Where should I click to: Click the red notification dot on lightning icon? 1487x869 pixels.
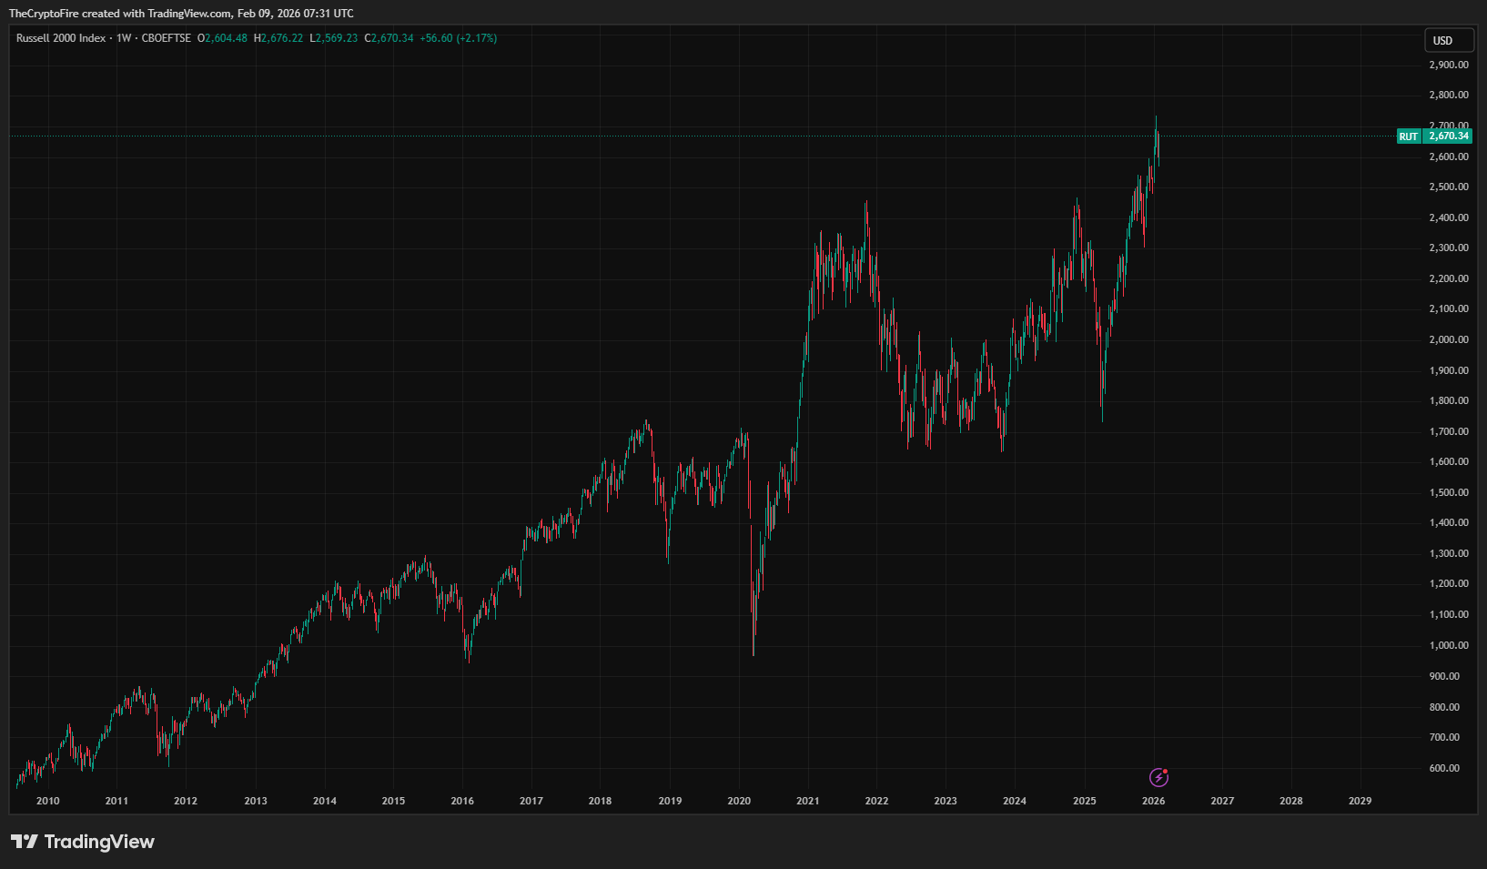point(1165,772)
